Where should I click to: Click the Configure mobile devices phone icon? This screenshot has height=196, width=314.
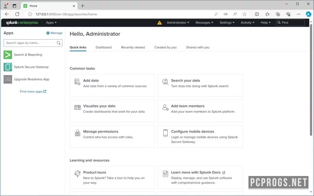[x=165, y=133]
